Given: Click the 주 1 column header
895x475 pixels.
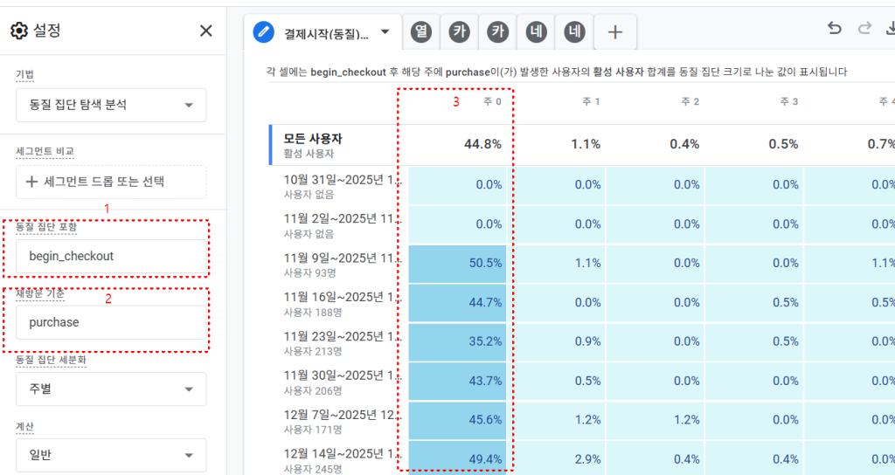Looking at the screenshot, I should coord(591,102).
